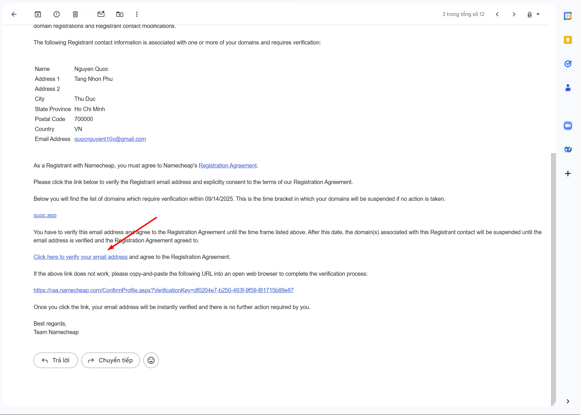581x415 pixels.
Task: Open Google Keep side panel
Action: [x=568, y=40]
